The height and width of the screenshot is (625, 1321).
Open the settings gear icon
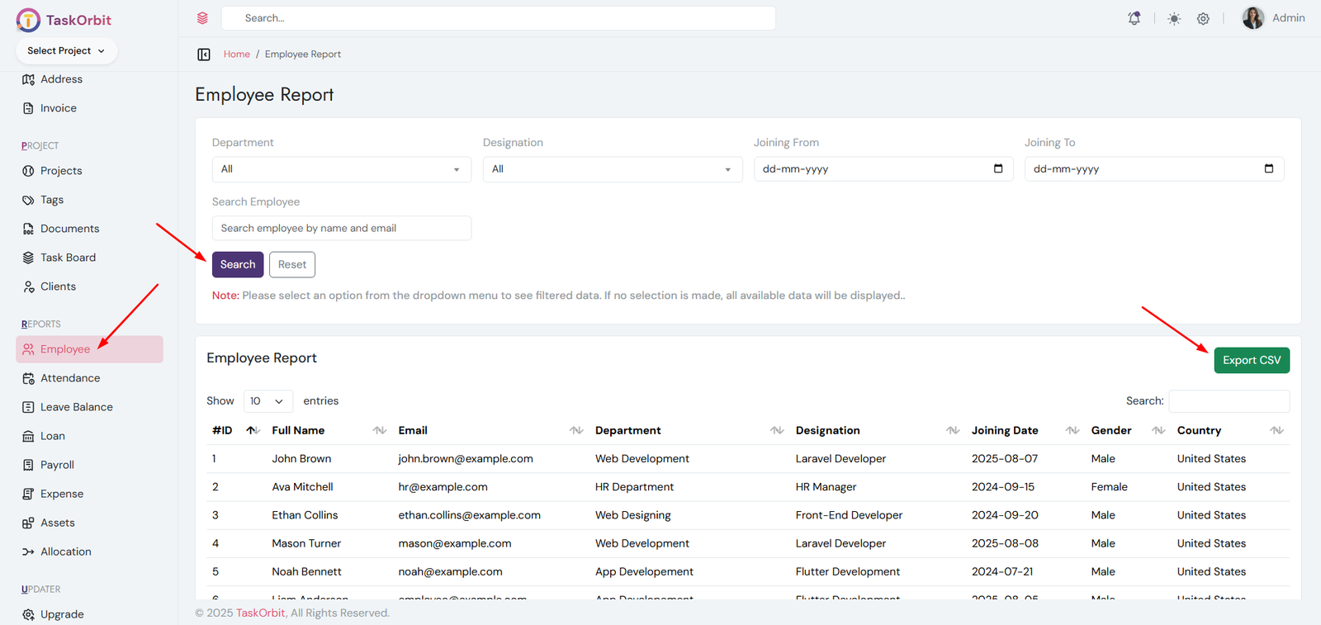point(1203,18)
